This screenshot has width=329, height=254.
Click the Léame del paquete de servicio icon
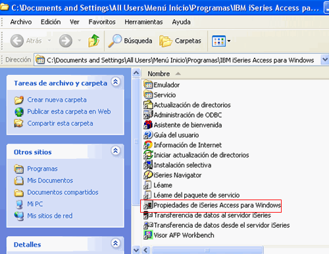click(147, 195)
